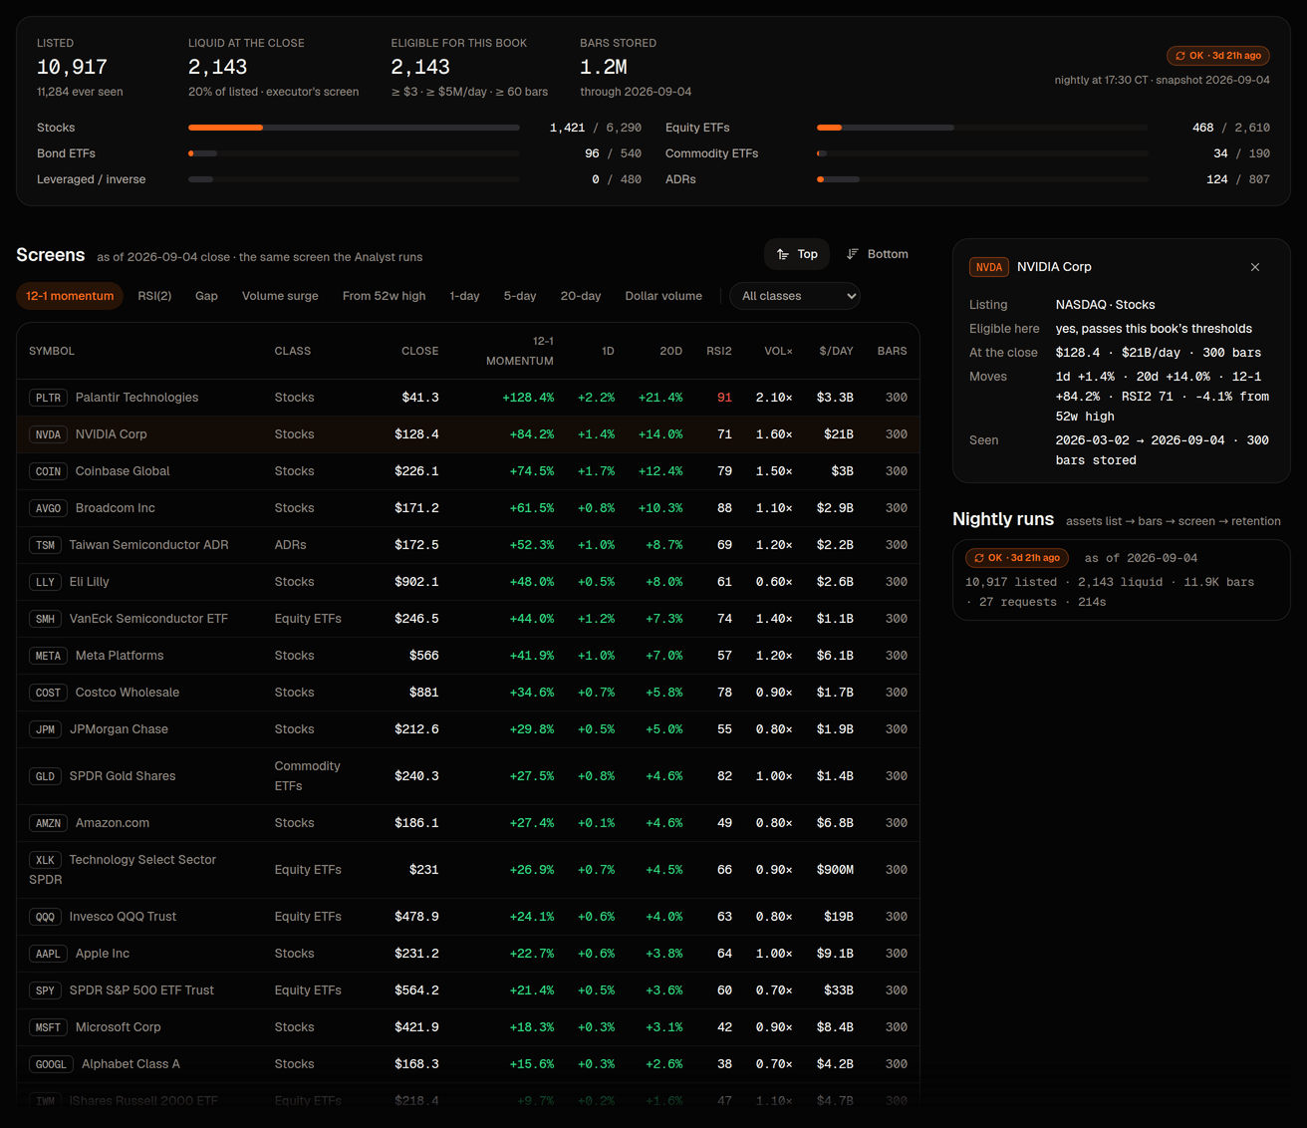Switch to the RSI(2) screen tab

[x=154, y=296]
